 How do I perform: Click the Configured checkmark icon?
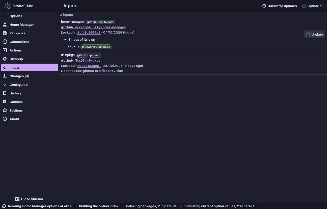(x=5, y=85)
